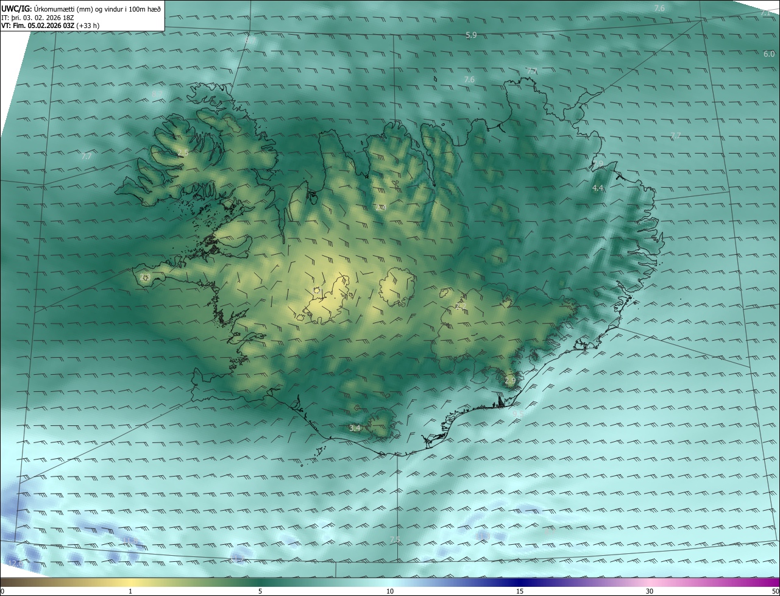Image resolution: width=780 pixels, height=596 pixels.
Task: Click the '30' tick on the color scale
Action: [650, 591]
